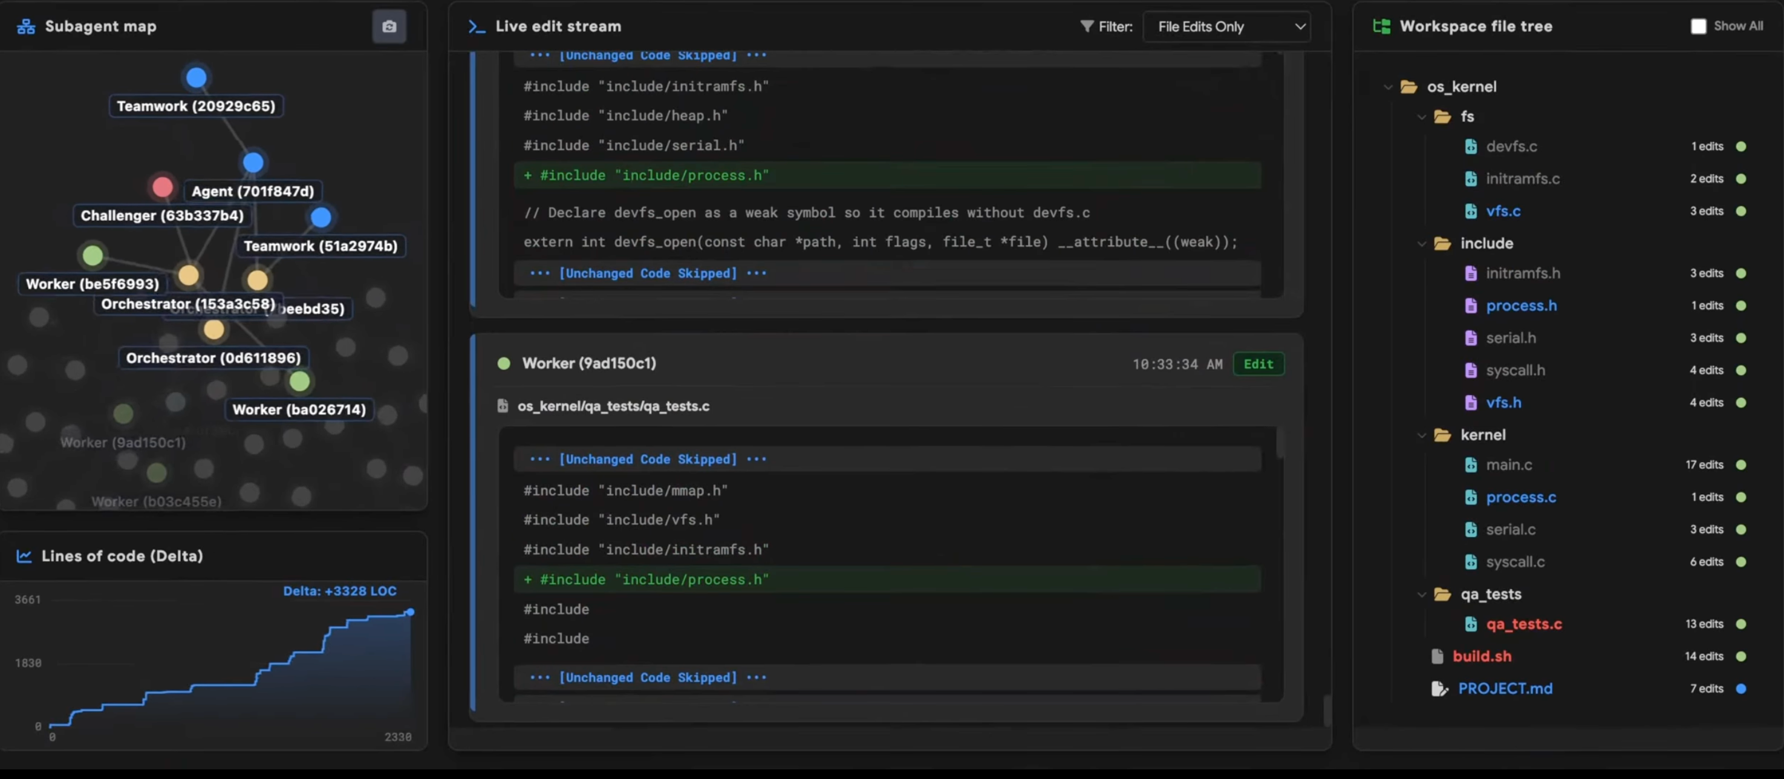Click the PROJECT.md document icon
This screenshot has height=779, width=1784.
(1439, 689)
